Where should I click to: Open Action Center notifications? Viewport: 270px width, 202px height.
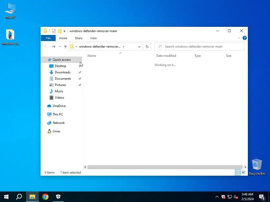click(x=262, y=197)
